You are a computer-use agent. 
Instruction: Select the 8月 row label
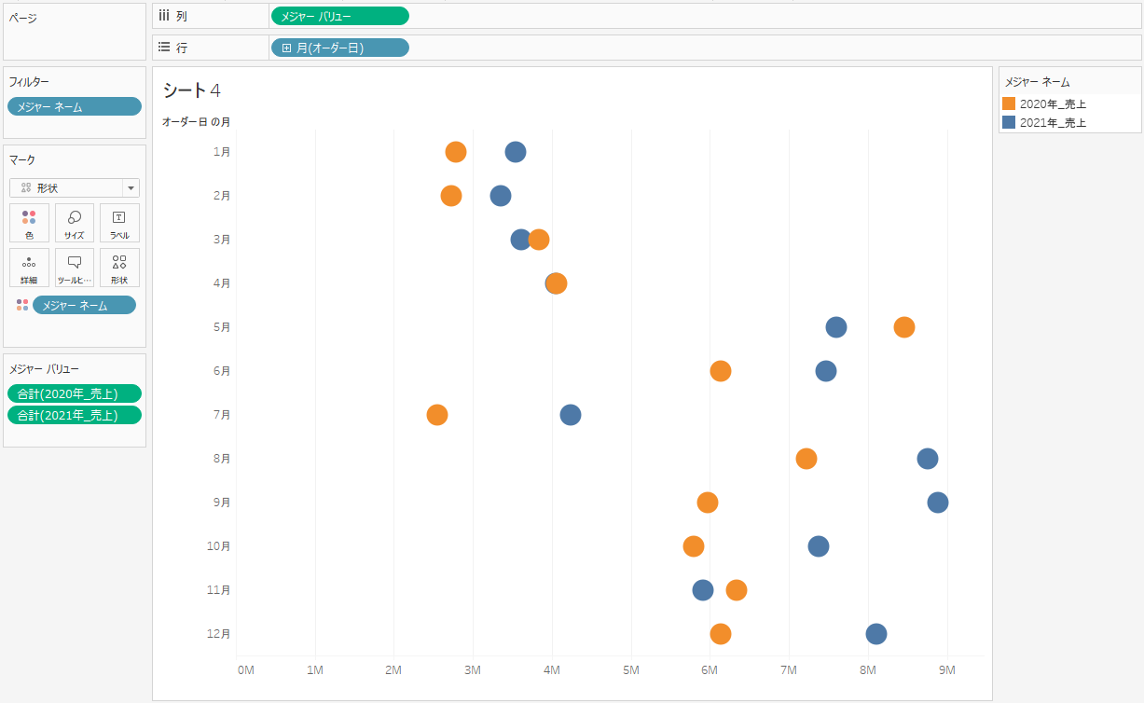(x=222, y=459)
